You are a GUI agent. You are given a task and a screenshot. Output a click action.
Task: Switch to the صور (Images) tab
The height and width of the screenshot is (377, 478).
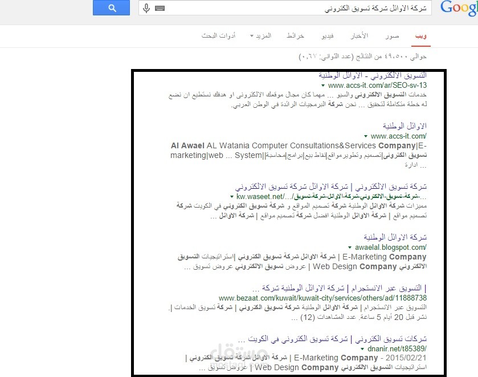pyautogui.click(x=392, y=36)
